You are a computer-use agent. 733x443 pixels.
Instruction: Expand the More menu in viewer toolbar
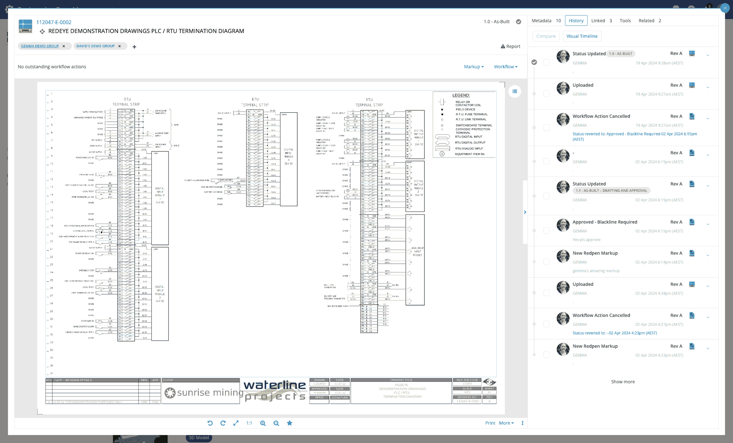click(x=506, y=423)
